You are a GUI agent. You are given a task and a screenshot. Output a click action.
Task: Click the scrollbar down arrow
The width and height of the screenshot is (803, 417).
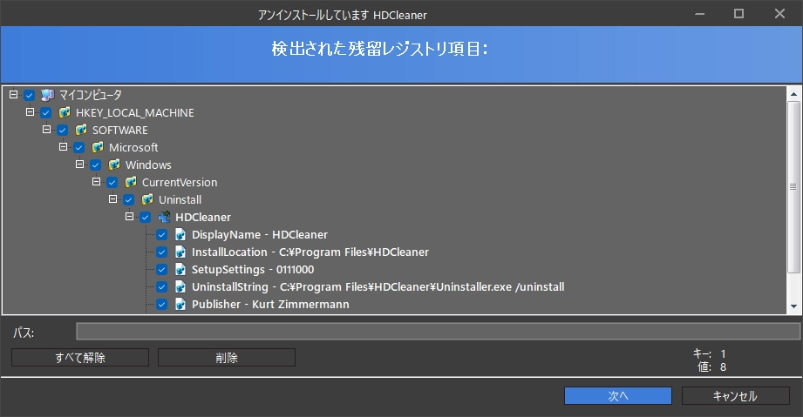793,306
